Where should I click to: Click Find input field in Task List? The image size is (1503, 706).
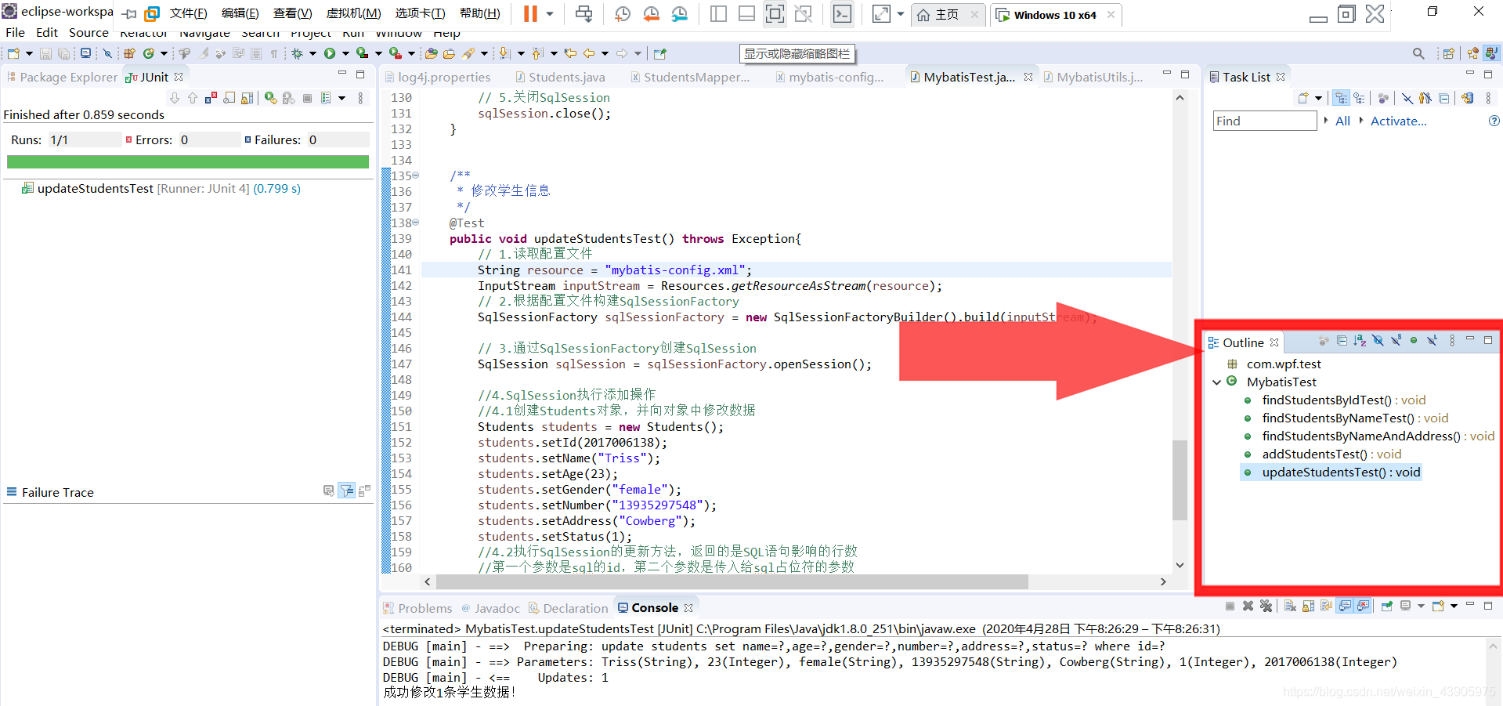click(x=1264, y=121)
